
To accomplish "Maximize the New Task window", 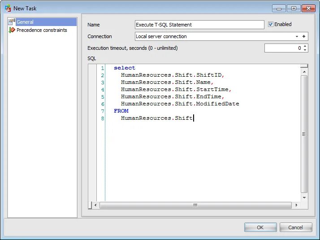I will click(294, 9).
